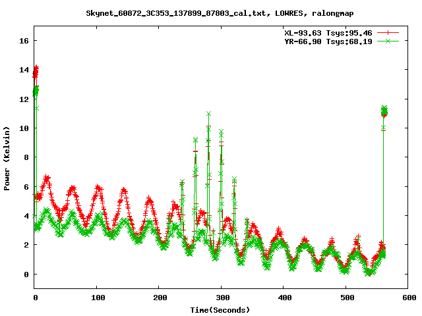Click the red legend line sample with plus marker

tap(388, 33)
